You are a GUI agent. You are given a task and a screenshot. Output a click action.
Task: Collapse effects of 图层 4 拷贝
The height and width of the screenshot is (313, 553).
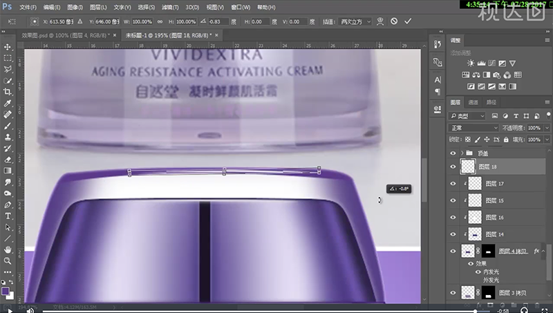543,252
